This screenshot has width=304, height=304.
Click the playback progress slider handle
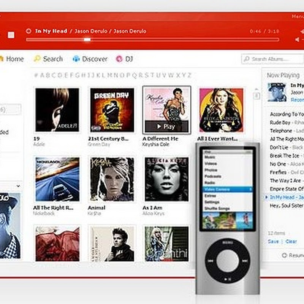pyautogui.click(x=87, y=40)
